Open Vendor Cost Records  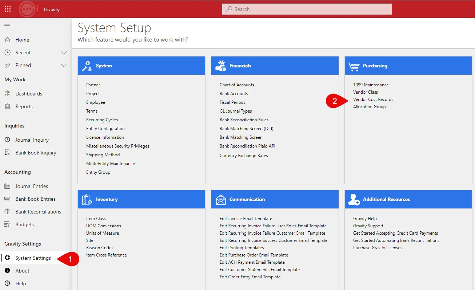pyautogui.click(x=373, y=99)
